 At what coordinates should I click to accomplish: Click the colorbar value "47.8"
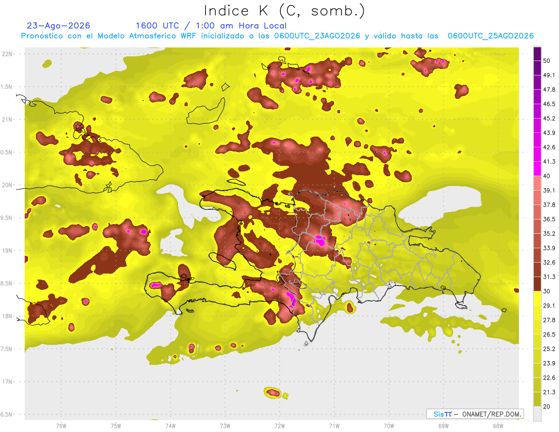(x=550, y=89)
